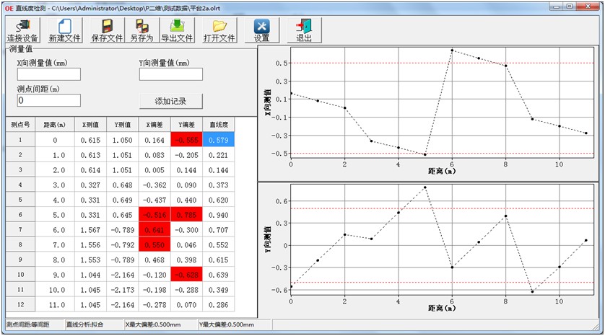Click the 连接设备 (connect device) icon
605x336 pixels.
(x=22, y=30)
